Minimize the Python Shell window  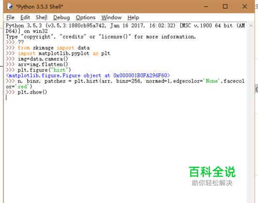click(206, 7)
